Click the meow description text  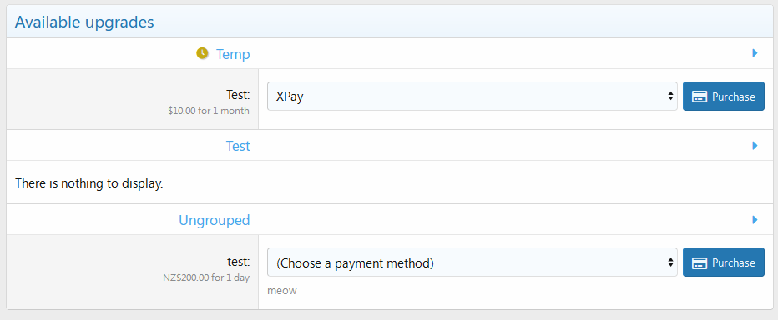[x=282, y=290]
